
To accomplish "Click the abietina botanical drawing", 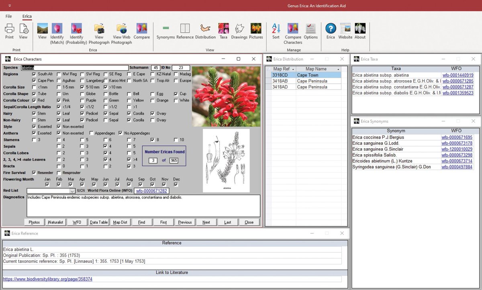I will click(226, 160).
